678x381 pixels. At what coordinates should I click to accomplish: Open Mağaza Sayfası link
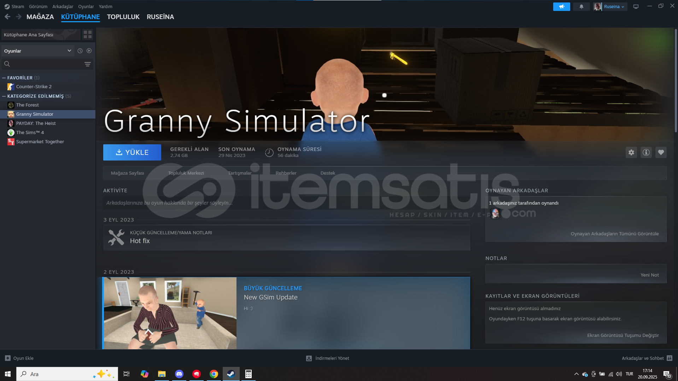click(x=128, y=173)
